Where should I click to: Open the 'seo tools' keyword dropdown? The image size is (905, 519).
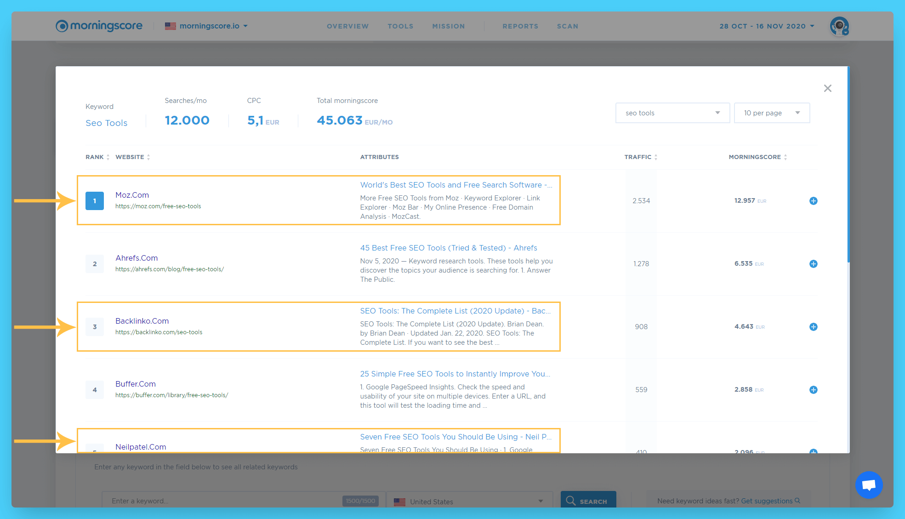[672, 113]
